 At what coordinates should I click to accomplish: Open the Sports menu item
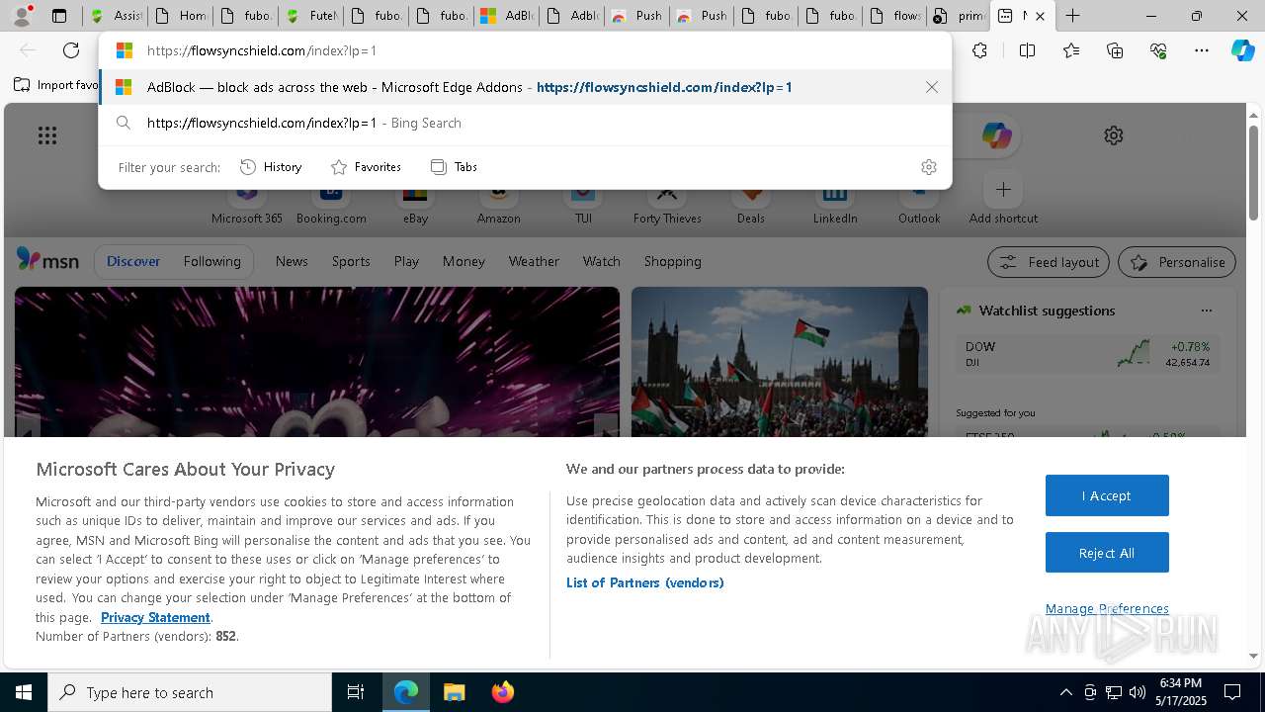point(351,261)
